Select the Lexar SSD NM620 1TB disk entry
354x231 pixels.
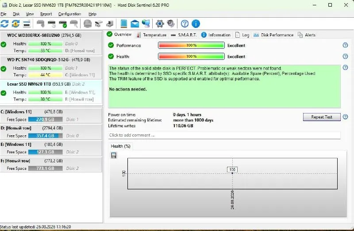coord(51,92)
